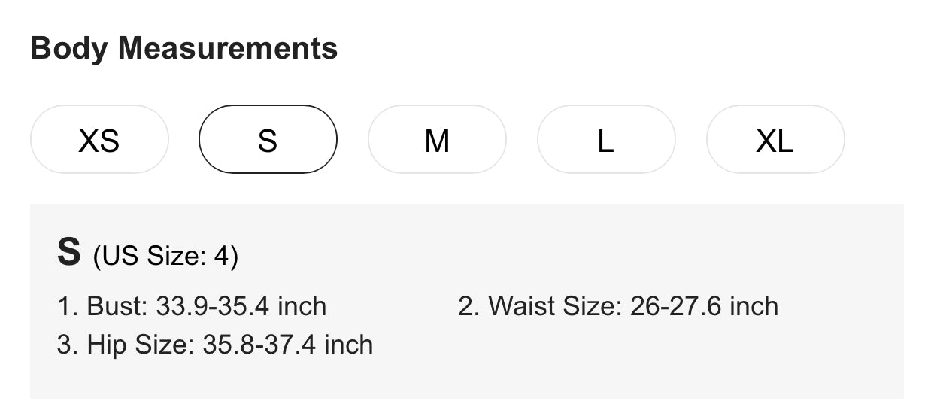Screen dimensions: 934x407
Task: Click the word "Measurements" in the heading
Action: coord(228,49)
